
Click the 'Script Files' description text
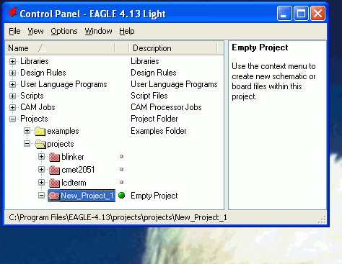[x=149, y=96]
